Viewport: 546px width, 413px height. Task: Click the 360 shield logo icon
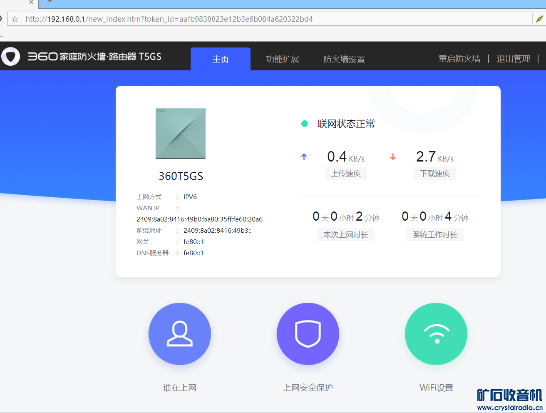tap(10, 56)
